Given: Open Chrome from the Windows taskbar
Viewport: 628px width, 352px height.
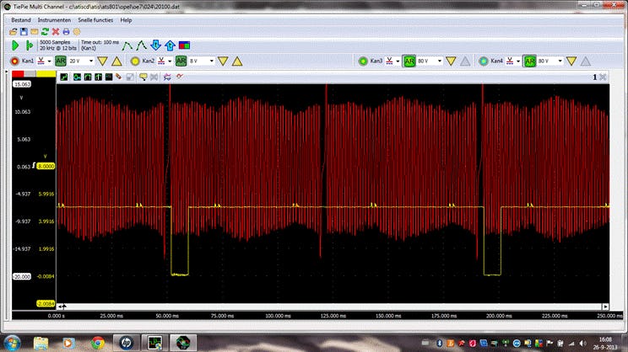Looking at the screenshot, I should [97, 342].
